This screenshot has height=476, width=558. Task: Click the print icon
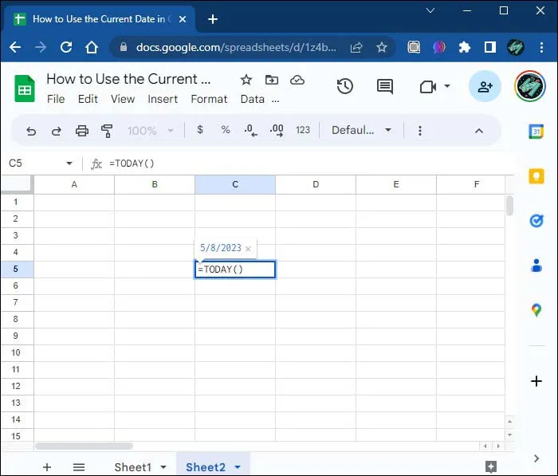tap(82, 131)
